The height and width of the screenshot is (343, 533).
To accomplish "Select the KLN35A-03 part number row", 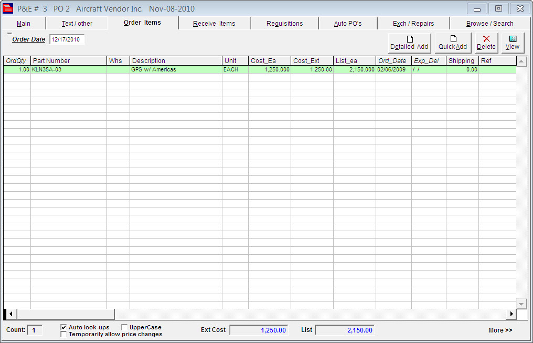I will [x=68, y=69].
